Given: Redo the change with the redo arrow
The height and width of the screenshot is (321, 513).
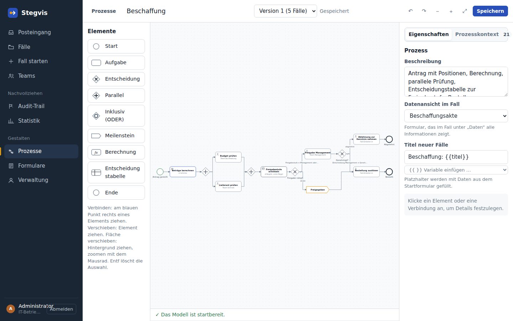Looking at the screenshot, I should pos(424,11).
